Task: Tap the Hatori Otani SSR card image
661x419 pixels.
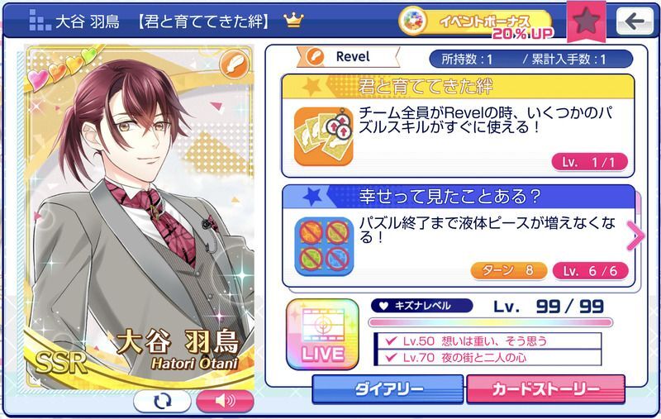Action: pos(140,217)
